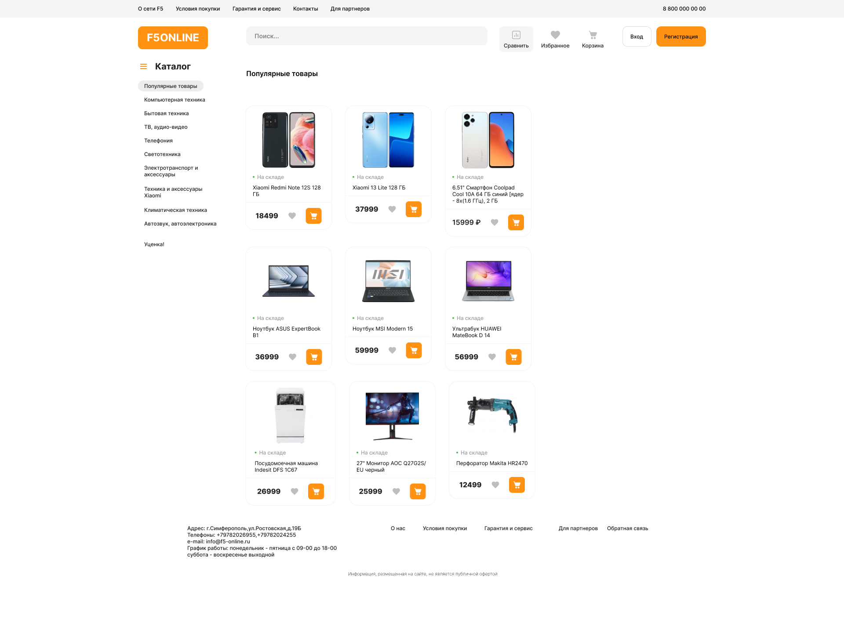Add Xiaomi Redmi Note 12S to cart
The width and height of the screenshot is (844, 633).
tap(313, 216)
